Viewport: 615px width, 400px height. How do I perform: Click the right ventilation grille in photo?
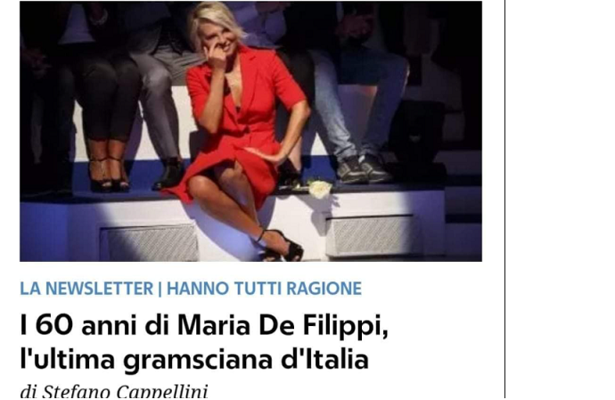click(x=372, y=236)
